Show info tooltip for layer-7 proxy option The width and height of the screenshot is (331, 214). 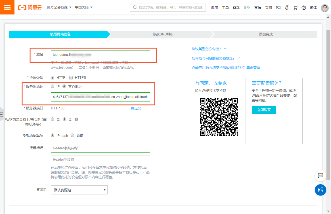[x=76, y=119]
